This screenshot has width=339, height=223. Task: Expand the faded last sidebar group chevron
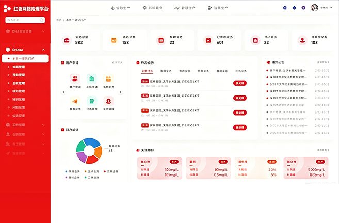(x=43, y=153)
